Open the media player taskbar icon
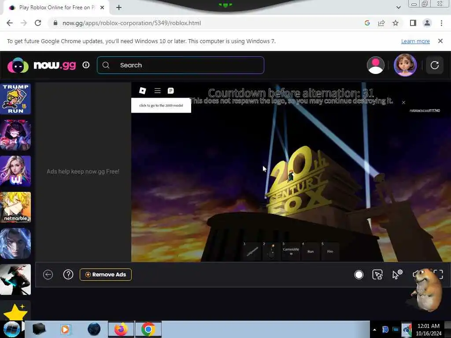 click(66, 329)
